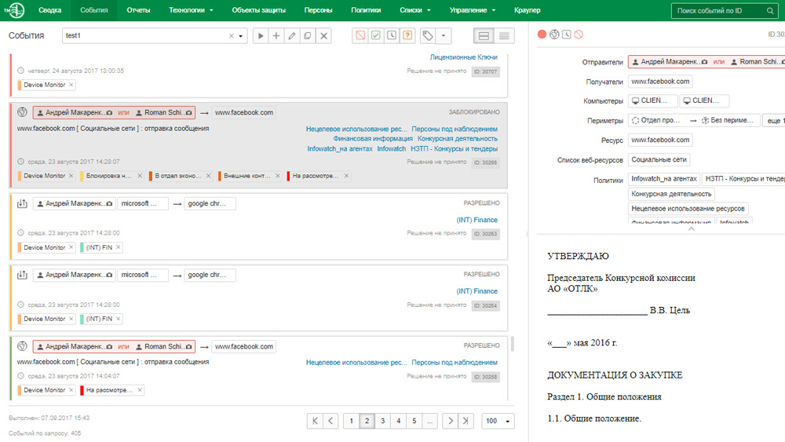Click НЗТП - Конкурсы и тендеры link
Screen dimensions: 785x442
pos(454,148)
